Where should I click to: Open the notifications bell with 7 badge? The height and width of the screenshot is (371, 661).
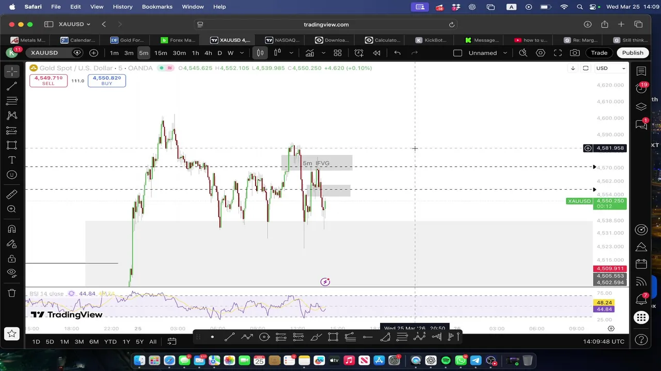pos(641,299)
